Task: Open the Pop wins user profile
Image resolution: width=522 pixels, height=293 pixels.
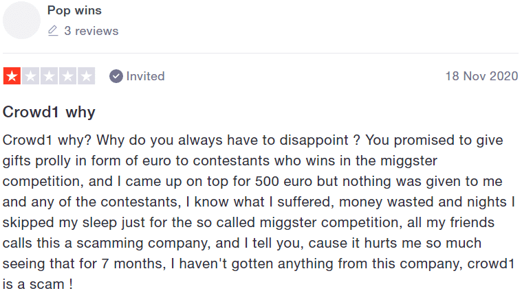Action: tap(74, 10)
